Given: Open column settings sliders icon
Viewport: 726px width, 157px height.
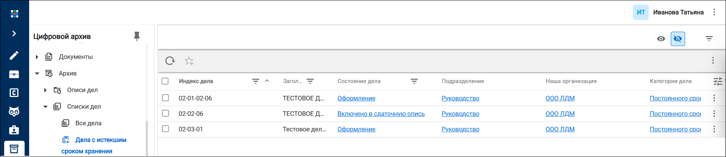Looking at the screenshot, I should (718, 81).
